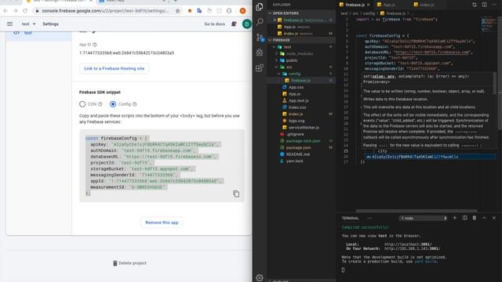Close the terminal panel

coord(494,218)
